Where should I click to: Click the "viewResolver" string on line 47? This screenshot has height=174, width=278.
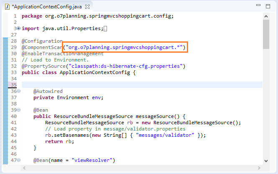pyautogui.click(x=92, y=160)
